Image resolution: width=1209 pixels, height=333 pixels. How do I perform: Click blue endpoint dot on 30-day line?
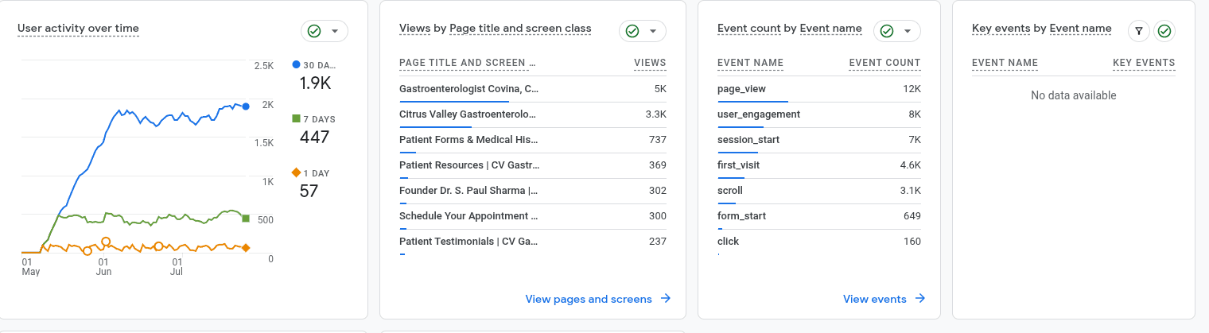pyautogui.click(x=246, y=106)
